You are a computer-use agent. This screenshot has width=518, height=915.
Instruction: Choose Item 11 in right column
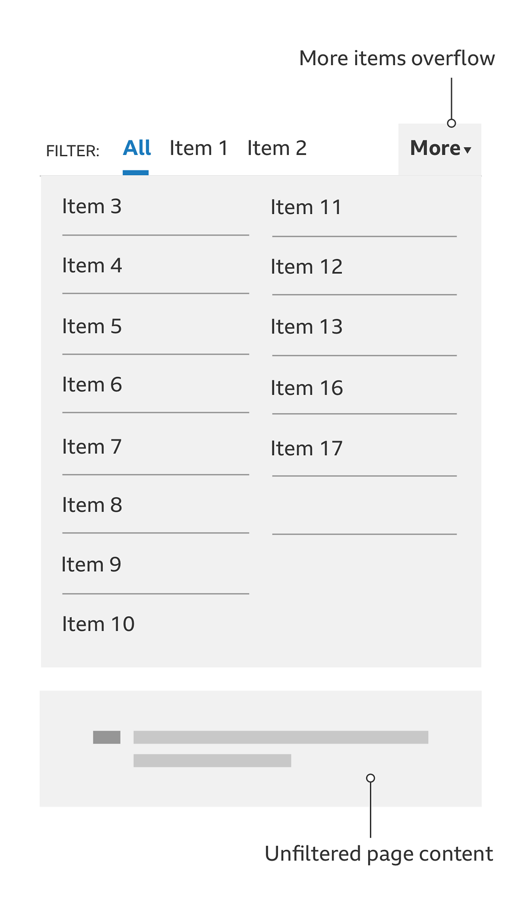coord(306,208)
